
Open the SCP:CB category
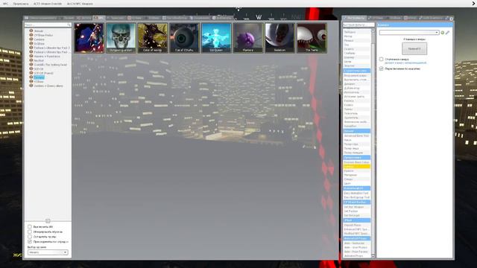tap(39, 69)
